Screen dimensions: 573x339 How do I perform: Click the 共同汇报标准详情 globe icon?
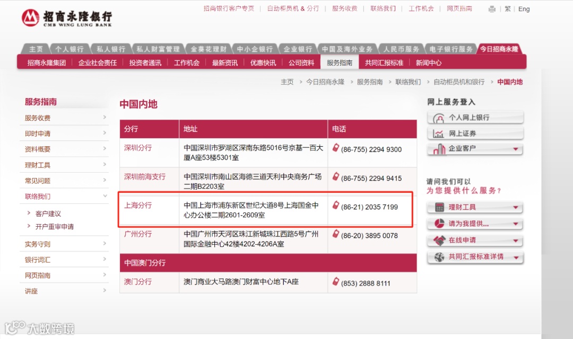tap(439, 257)
